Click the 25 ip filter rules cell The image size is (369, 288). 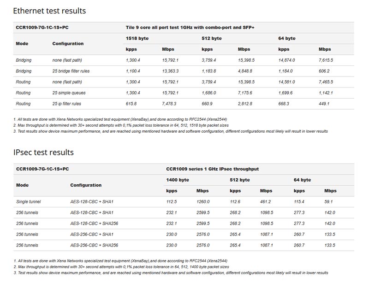(66, 104)
